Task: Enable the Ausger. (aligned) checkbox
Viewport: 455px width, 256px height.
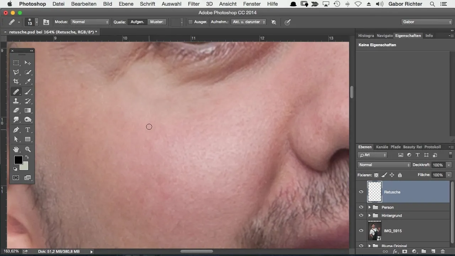Action: (x=191, y=22)
